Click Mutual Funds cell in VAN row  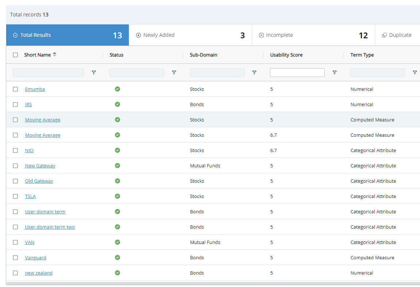(x=205, y=242)
